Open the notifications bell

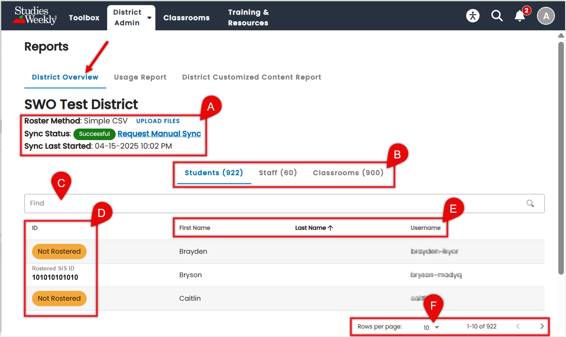coord(520,16)
